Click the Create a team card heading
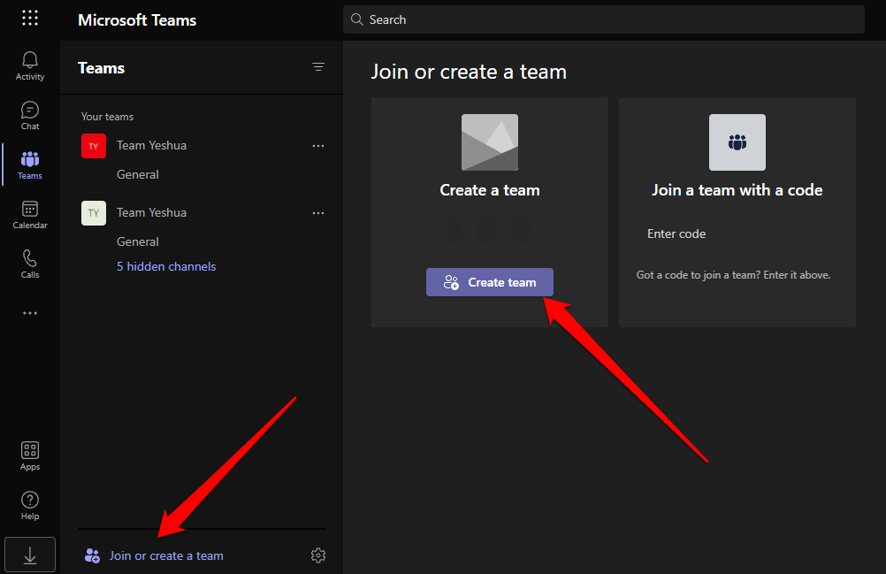The image size is (886, 574). (489, 190)
